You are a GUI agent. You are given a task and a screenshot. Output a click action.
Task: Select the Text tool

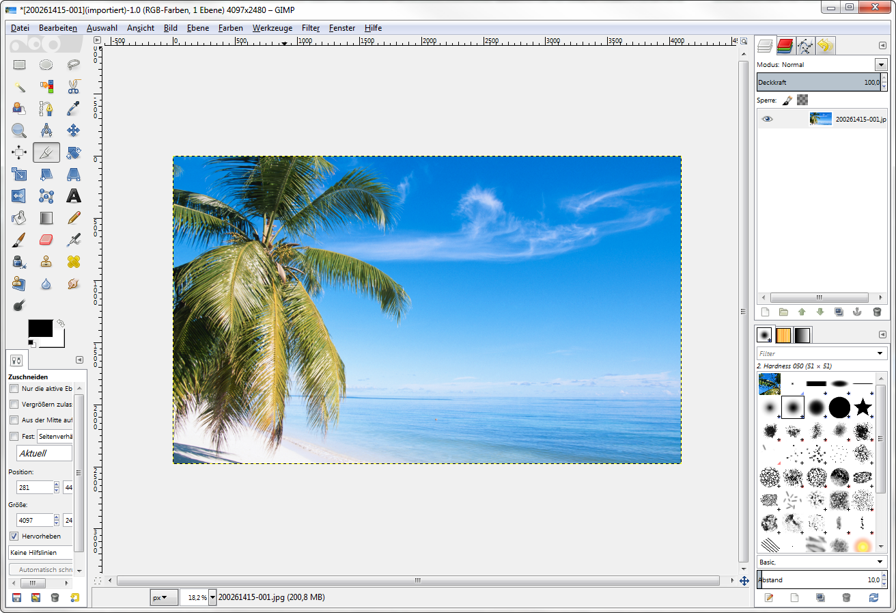pos(73,196)
